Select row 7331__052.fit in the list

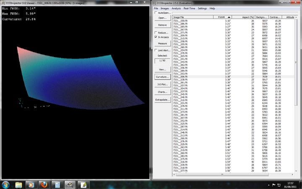[x=233, y=121]
